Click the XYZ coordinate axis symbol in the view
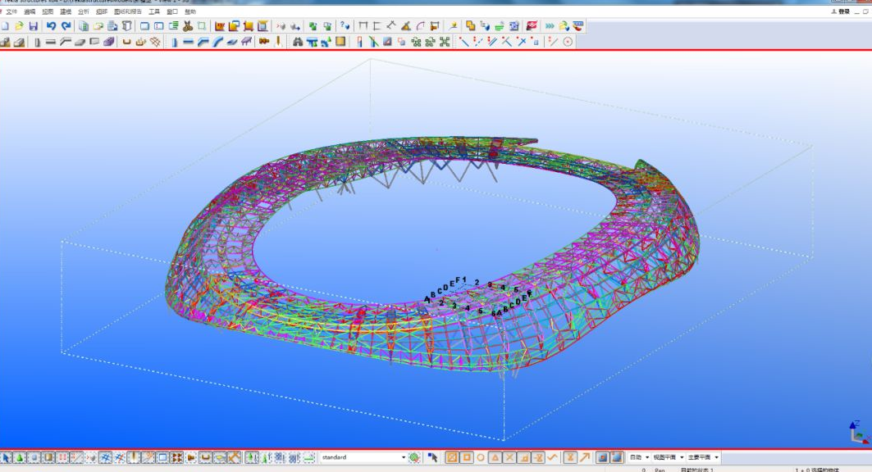 858,433
